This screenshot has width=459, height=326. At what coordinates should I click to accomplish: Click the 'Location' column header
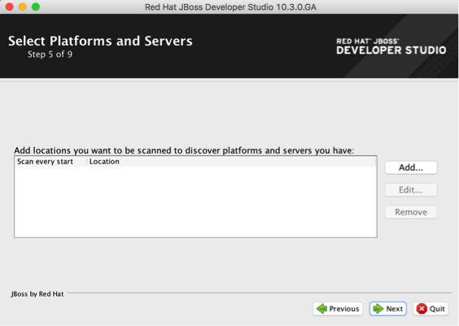click(232, 162)
